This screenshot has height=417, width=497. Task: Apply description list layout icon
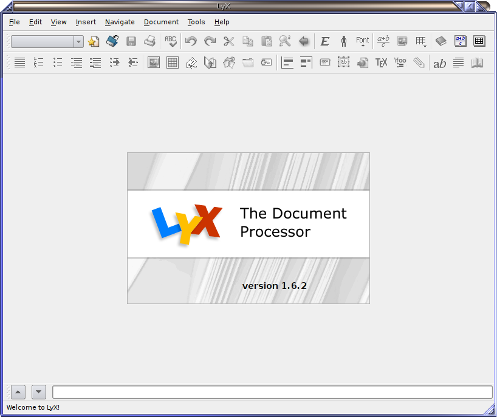coord(95,63)
